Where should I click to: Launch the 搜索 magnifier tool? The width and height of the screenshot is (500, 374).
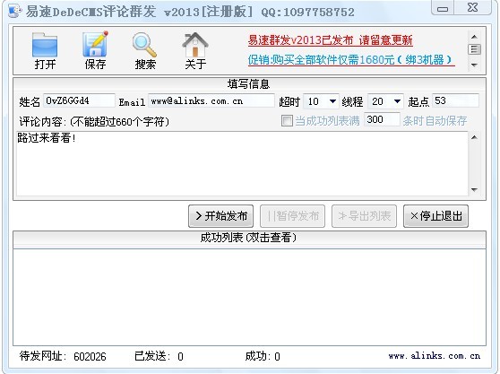click(x=145, y=51)
